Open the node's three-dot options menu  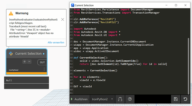pyautogui.click(x=44, y=69)
